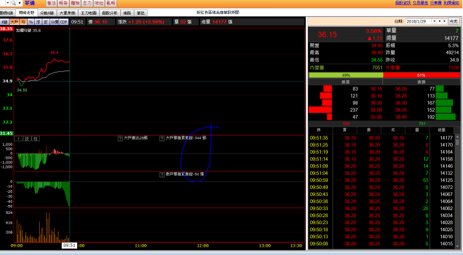Click the '報告' button in top bar
Viewport: 463px width, 255px height.
tap(63, 3)
